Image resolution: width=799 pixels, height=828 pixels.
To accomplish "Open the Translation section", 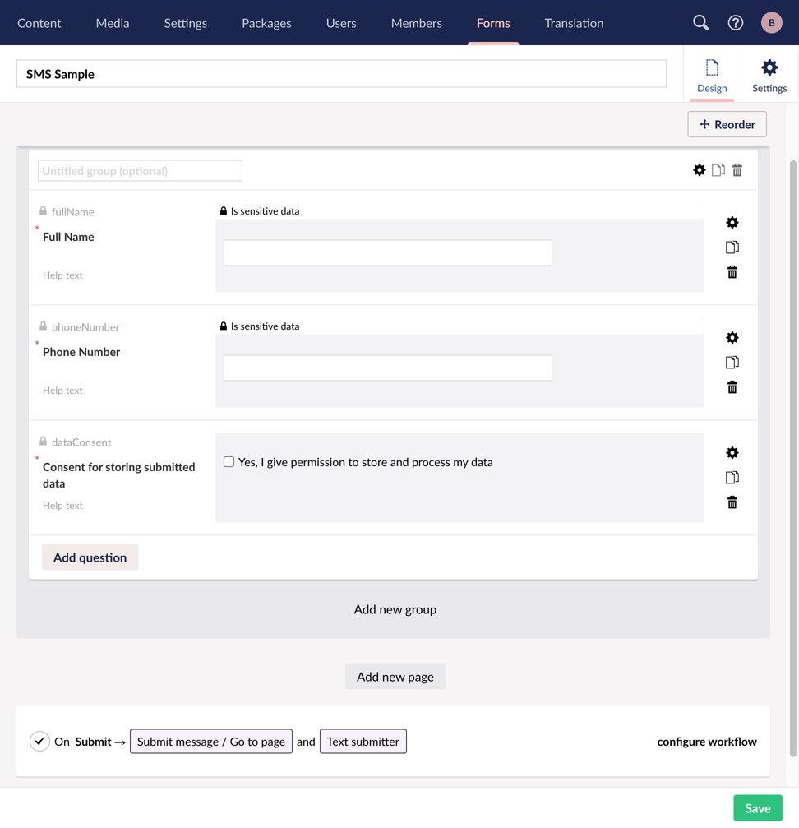I will [574, 23].
